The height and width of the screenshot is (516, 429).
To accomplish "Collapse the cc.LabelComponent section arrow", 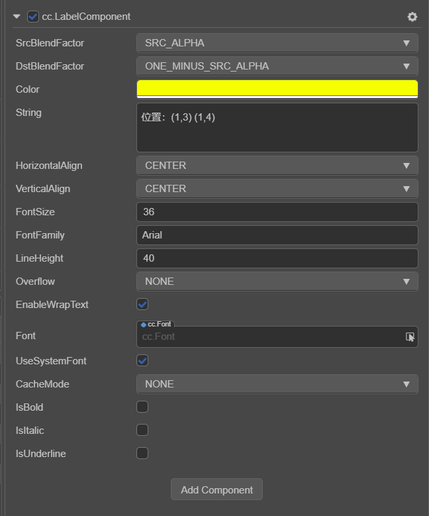I will pos(17,17).
